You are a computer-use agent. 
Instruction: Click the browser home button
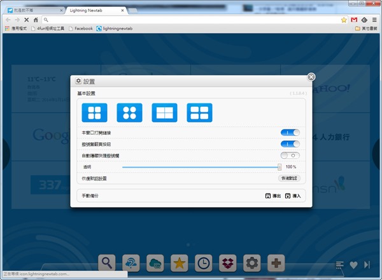click(36, 20)
